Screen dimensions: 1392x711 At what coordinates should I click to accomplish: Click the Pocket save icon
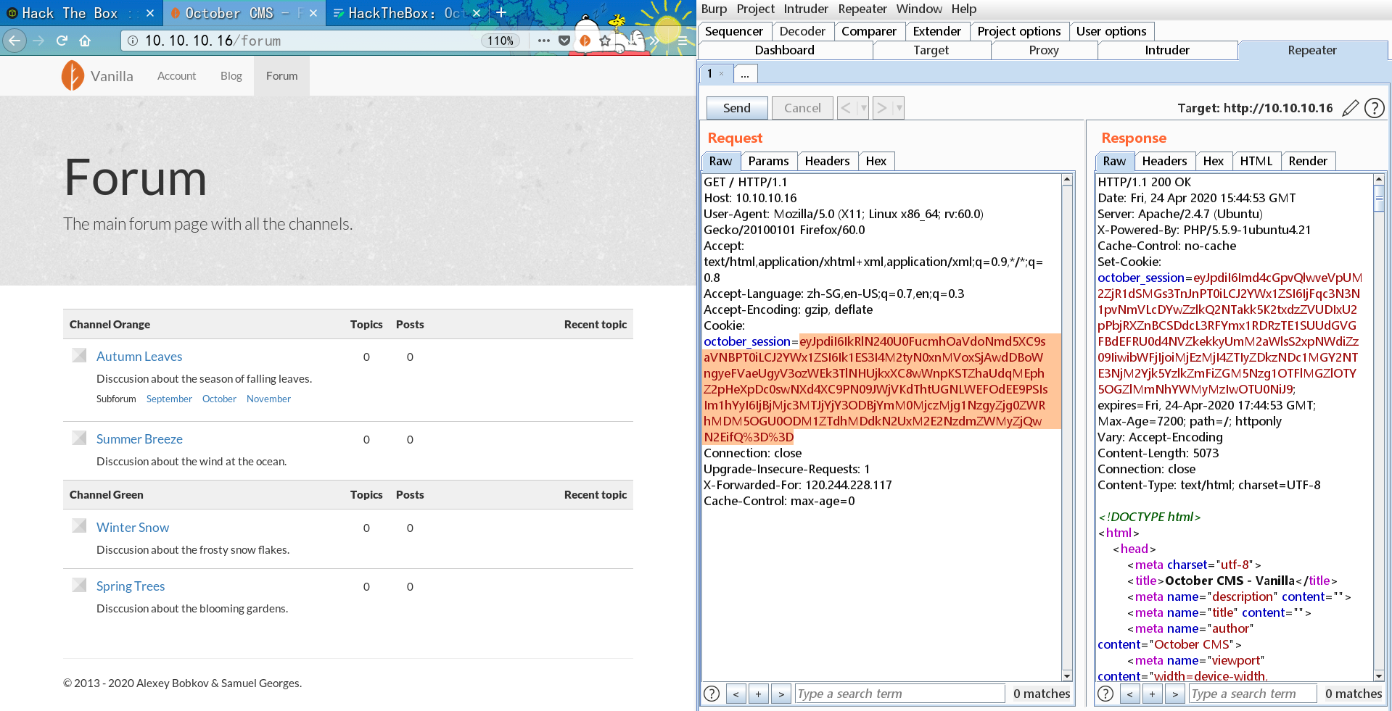pos(564,41)
